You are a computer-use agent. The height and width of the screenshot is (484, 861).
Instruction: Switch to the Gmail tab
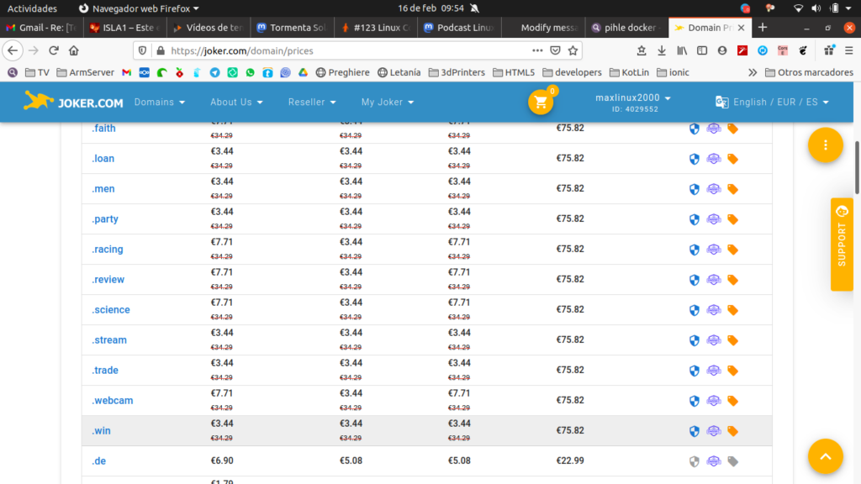click(41, 28)
